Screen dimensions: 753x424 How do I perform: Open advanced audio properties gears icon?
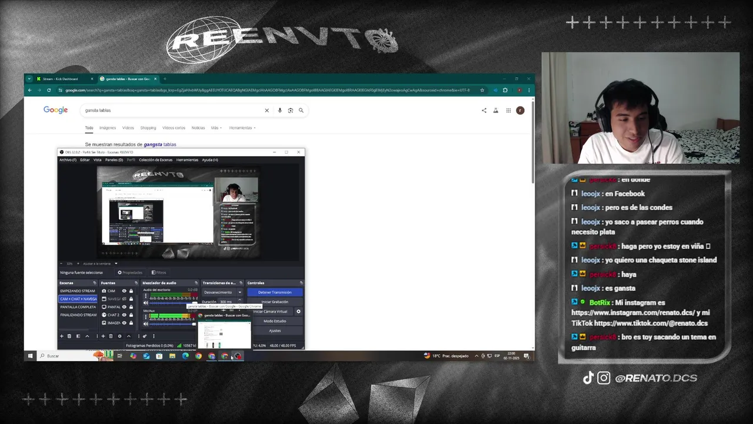pyautogui.click(x=145, y=336)
